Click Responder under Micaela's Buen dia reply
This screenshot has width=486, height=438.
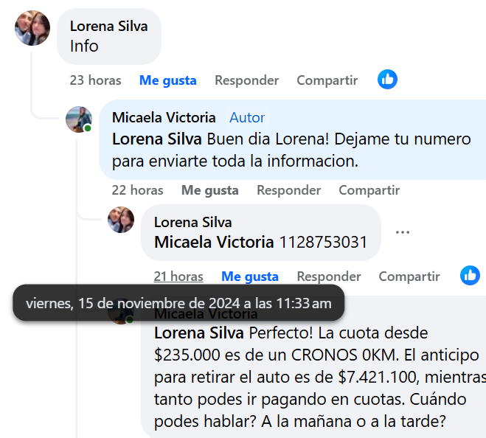[x=288, y=190]
